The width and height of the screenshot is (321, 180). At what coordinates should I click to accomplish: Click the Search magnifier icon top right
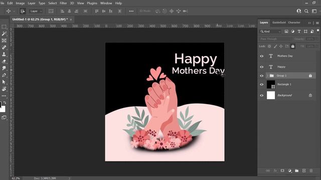[306, 11]
